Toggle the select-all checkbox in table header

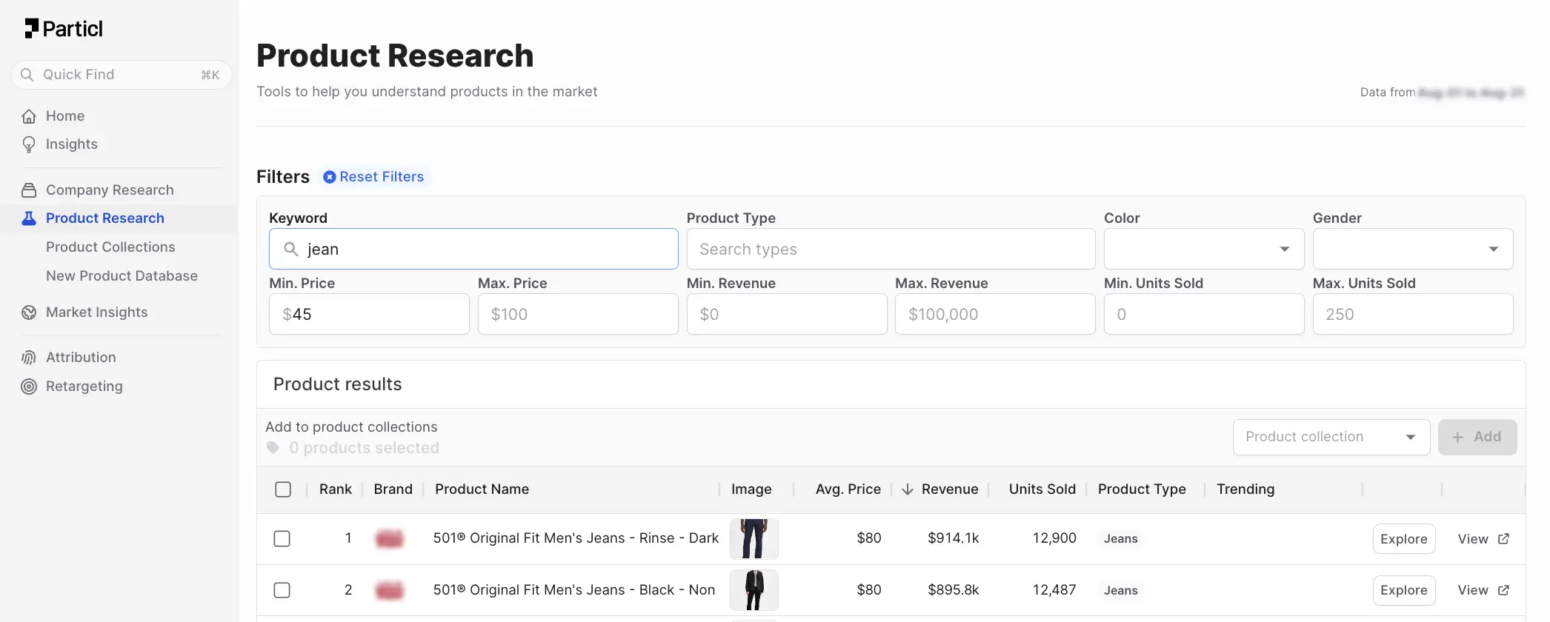pyautogui.click(x=283, y=489)
